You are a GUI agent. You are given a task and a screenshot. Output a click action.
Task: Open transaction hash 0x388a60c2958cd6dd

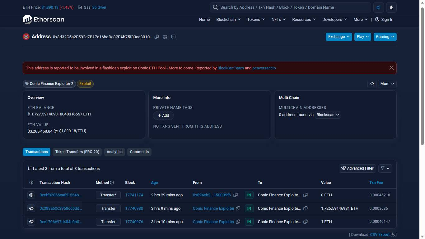click(x=61, y=209)
